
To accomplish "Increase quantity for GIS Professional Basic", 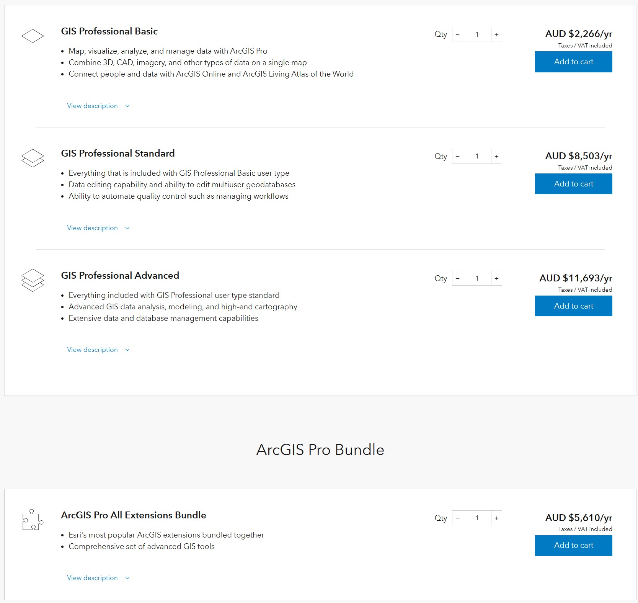I will coord(496,34).
